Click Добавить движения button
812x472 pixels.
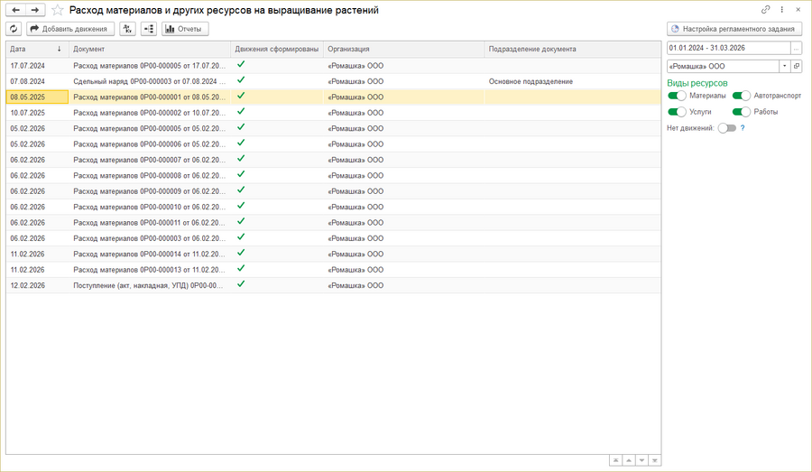tap(70, 29)
